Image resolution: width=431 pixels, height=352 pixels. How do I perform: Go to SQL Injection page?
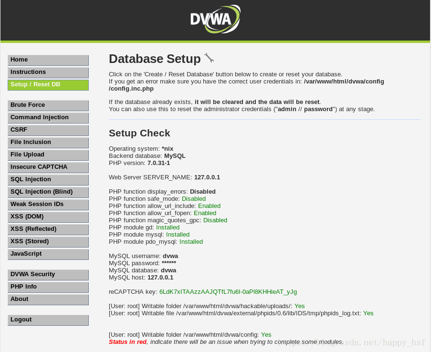(48, 179)
